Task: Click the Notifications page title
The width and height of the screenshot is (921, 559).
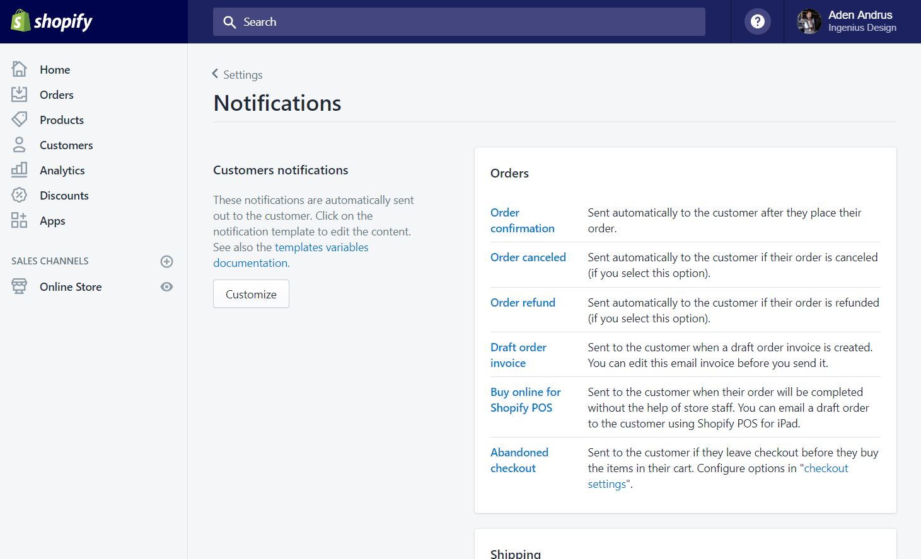Action: (x=277, y=103)
